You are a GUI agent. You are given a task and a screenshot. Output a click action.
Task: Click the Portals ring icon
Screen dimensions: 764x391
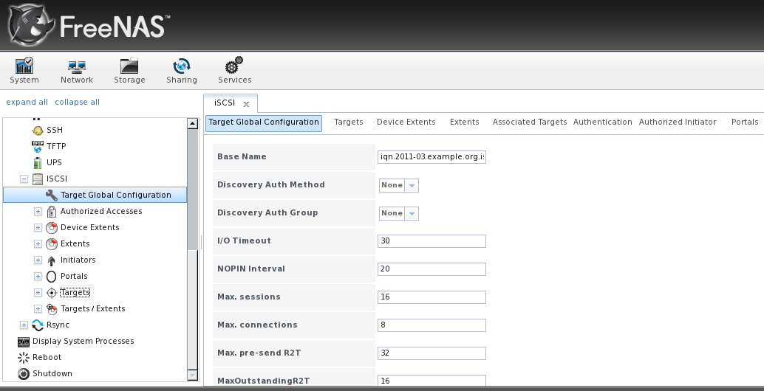52,277
